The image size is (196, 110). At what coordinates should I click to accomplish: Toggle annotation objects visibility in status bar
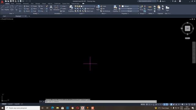pyautogui.click(x=171, y=105)
